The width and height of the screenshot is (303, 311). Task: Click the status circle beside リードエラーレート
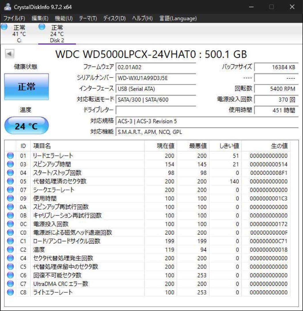click(10, 156)
